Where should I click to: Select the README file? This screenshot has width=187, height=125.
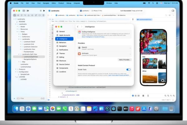22,22
